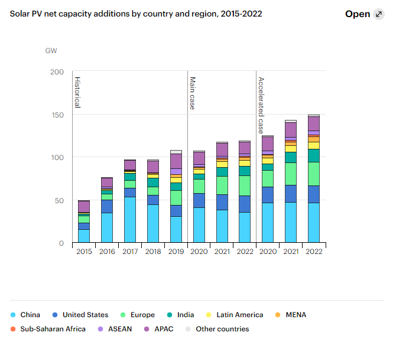Viewport: 393px width, 342px height.
Task: Toggle the United States legend entry
Action: [80, 315]
